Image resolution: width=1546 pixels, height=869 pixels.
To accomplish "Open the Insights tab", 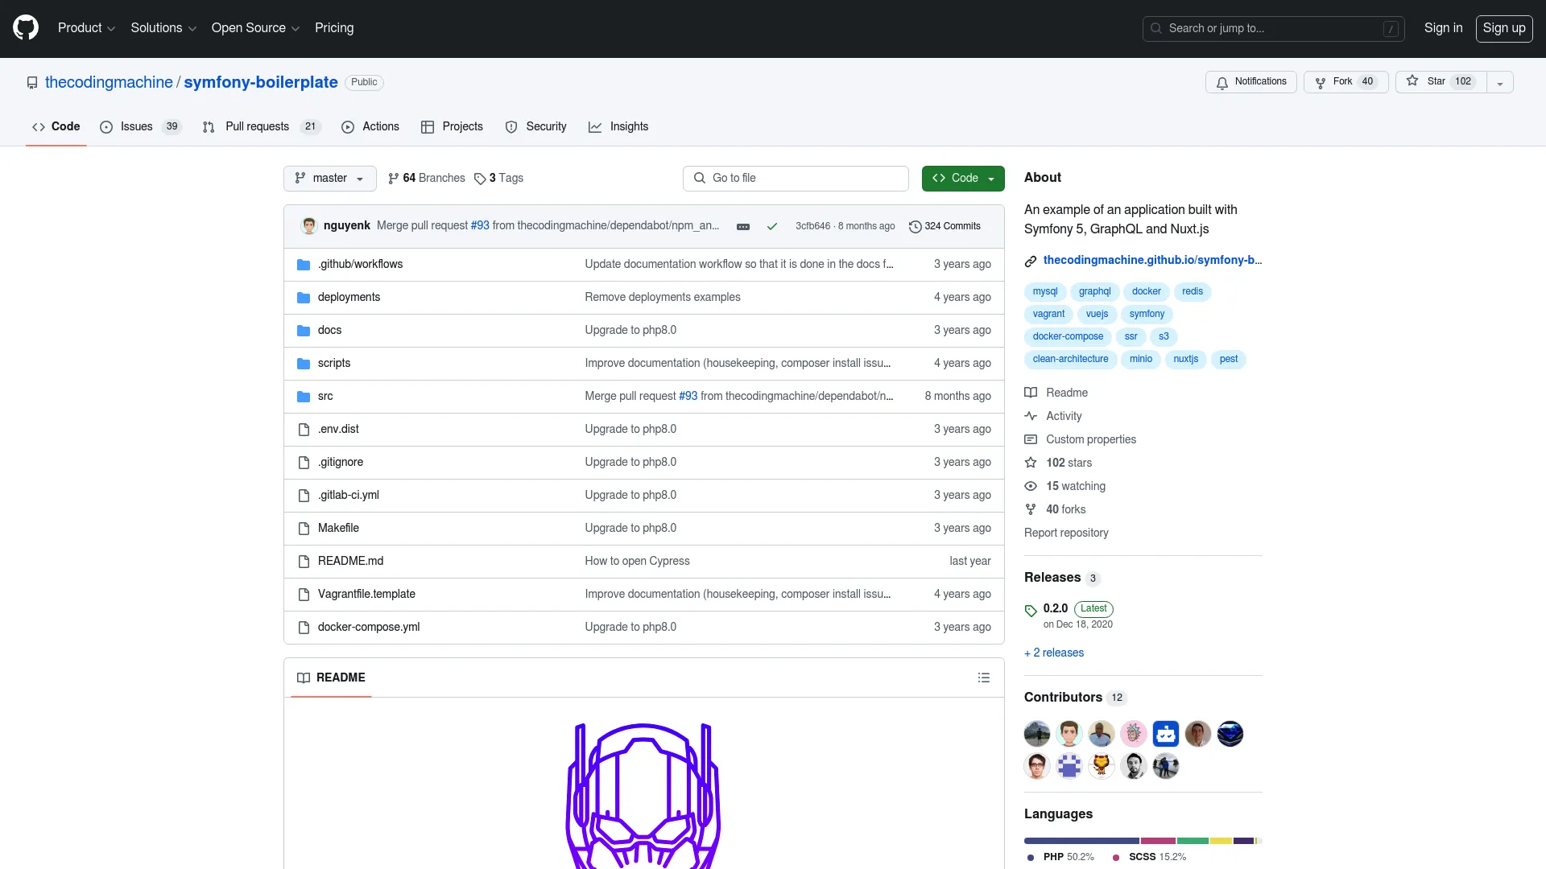I will pos(618,127).
